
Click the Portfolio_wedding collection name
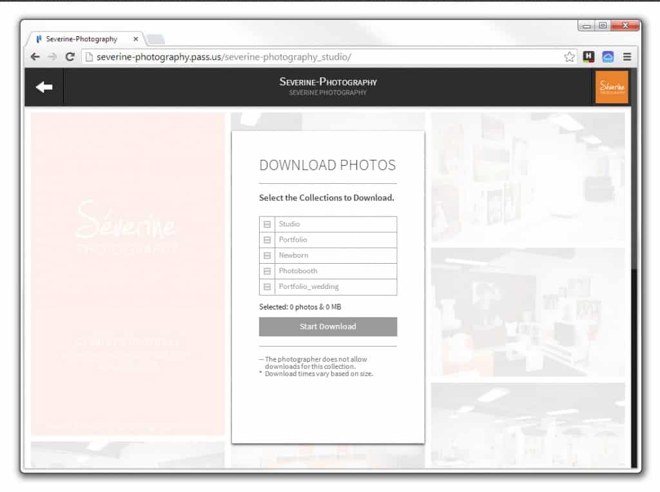click(x=309, y=286)
